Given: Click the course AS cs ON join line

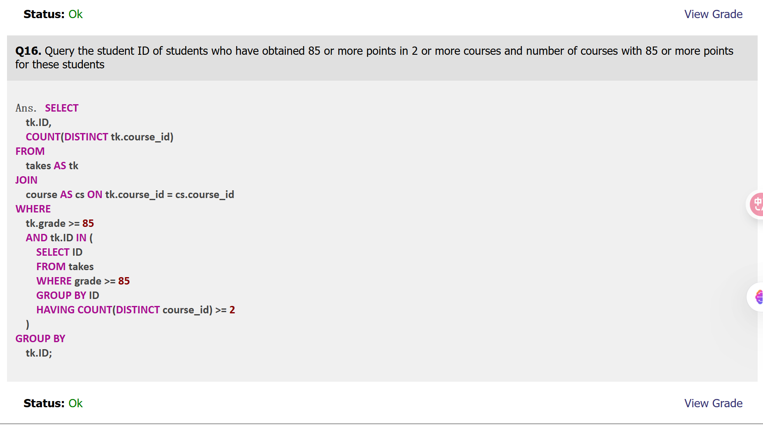Looking at the screenshot, I should (130, 194).
